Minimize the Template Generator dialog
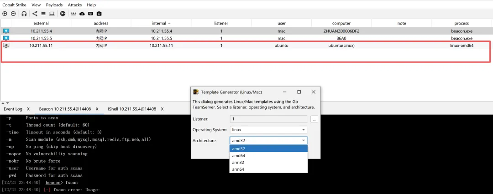This screenshot has width=493, height=194. coord(284,92)
